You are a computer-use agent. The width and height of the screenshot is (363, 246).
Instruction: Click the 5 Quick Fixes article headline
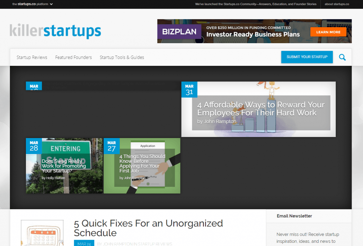point(148,228)
